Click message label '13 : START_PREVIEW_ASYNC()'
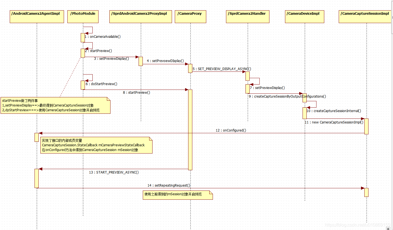Image resolution: width=393 pixels, height=230 pixels. pyautogui.click(x=114, y=172)
